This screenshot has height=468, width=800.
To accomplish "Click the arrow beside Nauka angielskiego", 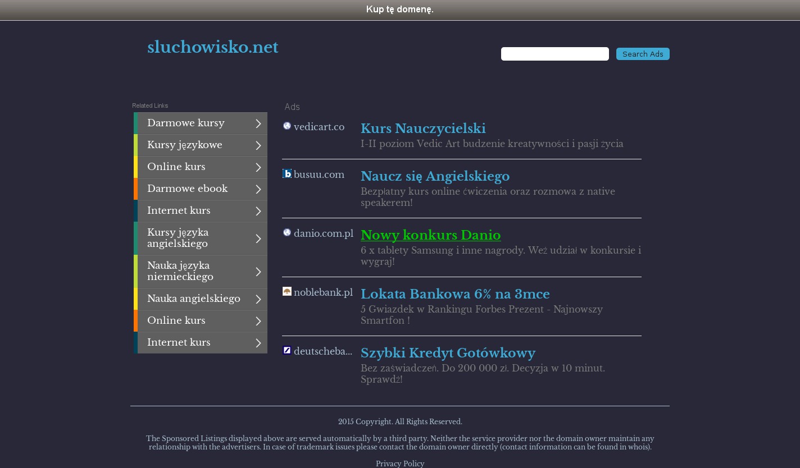I will (258, 299).
